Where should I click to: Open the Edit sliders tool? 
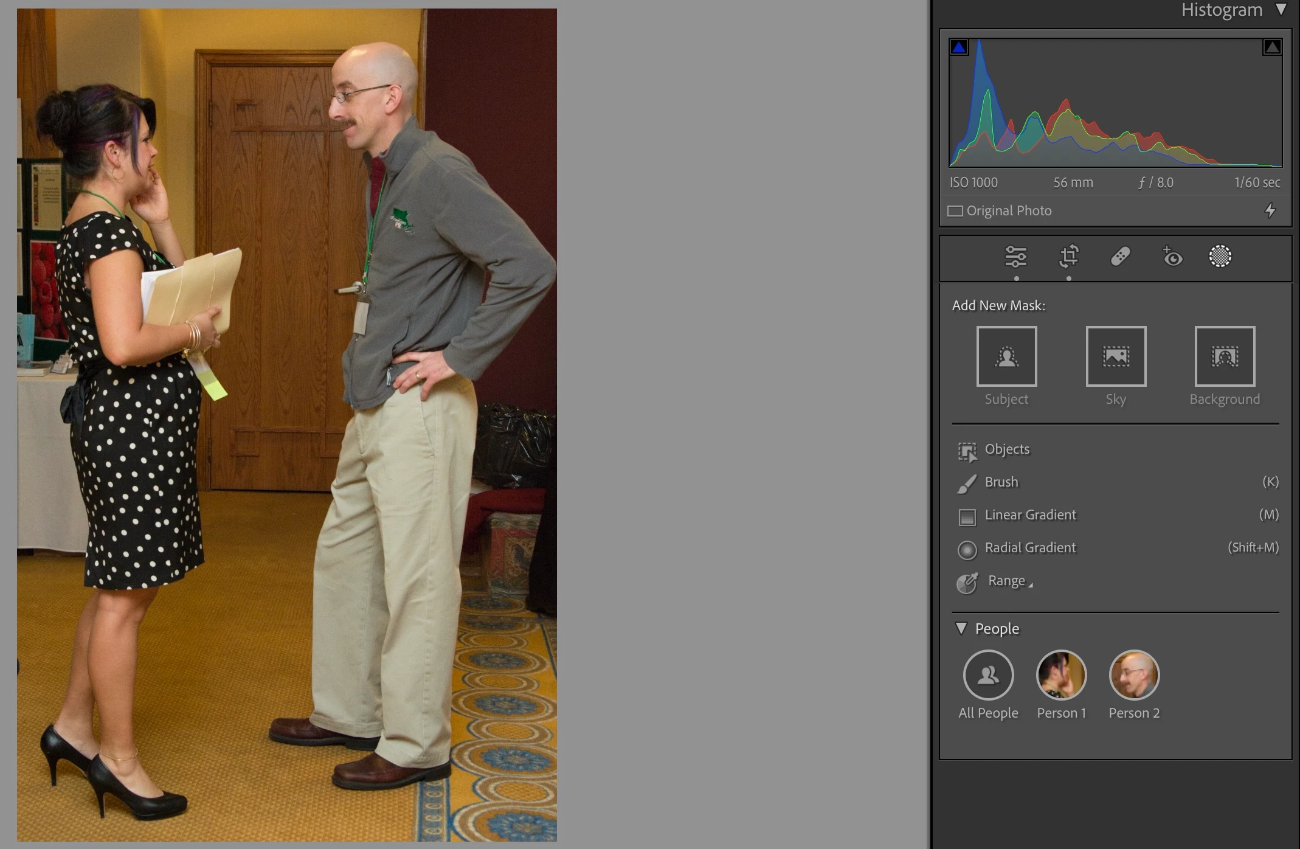tap(1015, 257)
